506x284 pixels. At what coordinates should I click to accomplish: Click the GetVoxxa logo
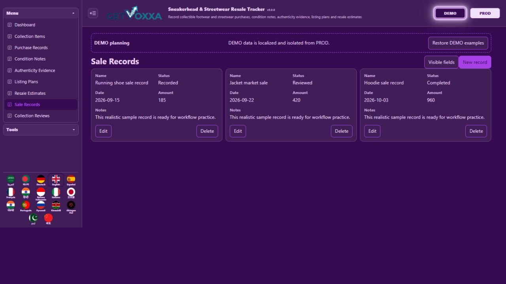click(x=134, y=13)
